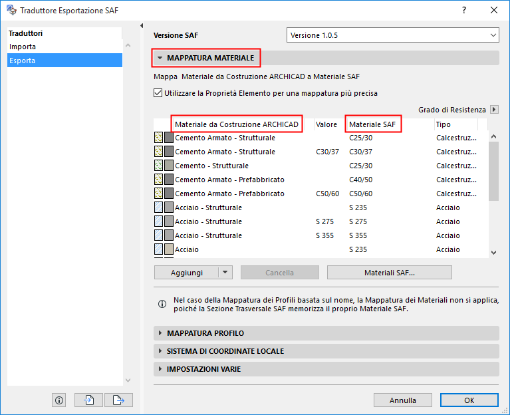Click the Tipo column header
Screen dimensions: 510x415
pyautogui.click(x=444, y=124)
